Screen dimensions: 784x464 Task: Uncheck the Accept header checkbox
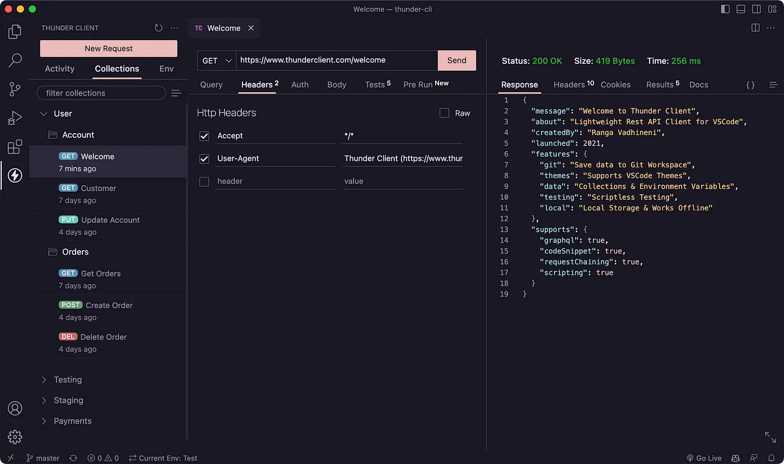click(x=204, y=136)
